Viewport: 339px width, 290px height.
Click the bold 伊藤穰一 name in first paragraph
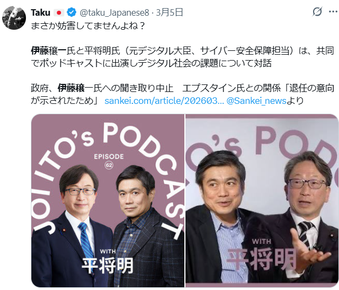tap(49, 51)
